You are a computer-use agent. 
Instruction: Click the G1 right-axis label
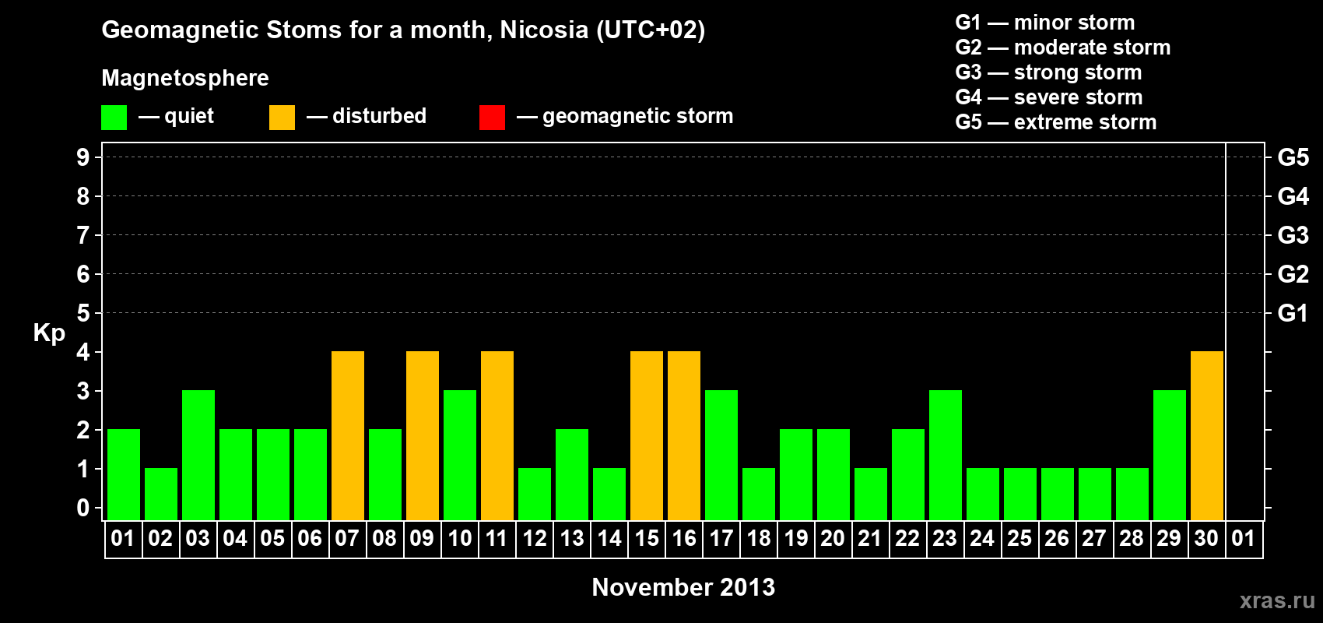[x=1293, y=313]
